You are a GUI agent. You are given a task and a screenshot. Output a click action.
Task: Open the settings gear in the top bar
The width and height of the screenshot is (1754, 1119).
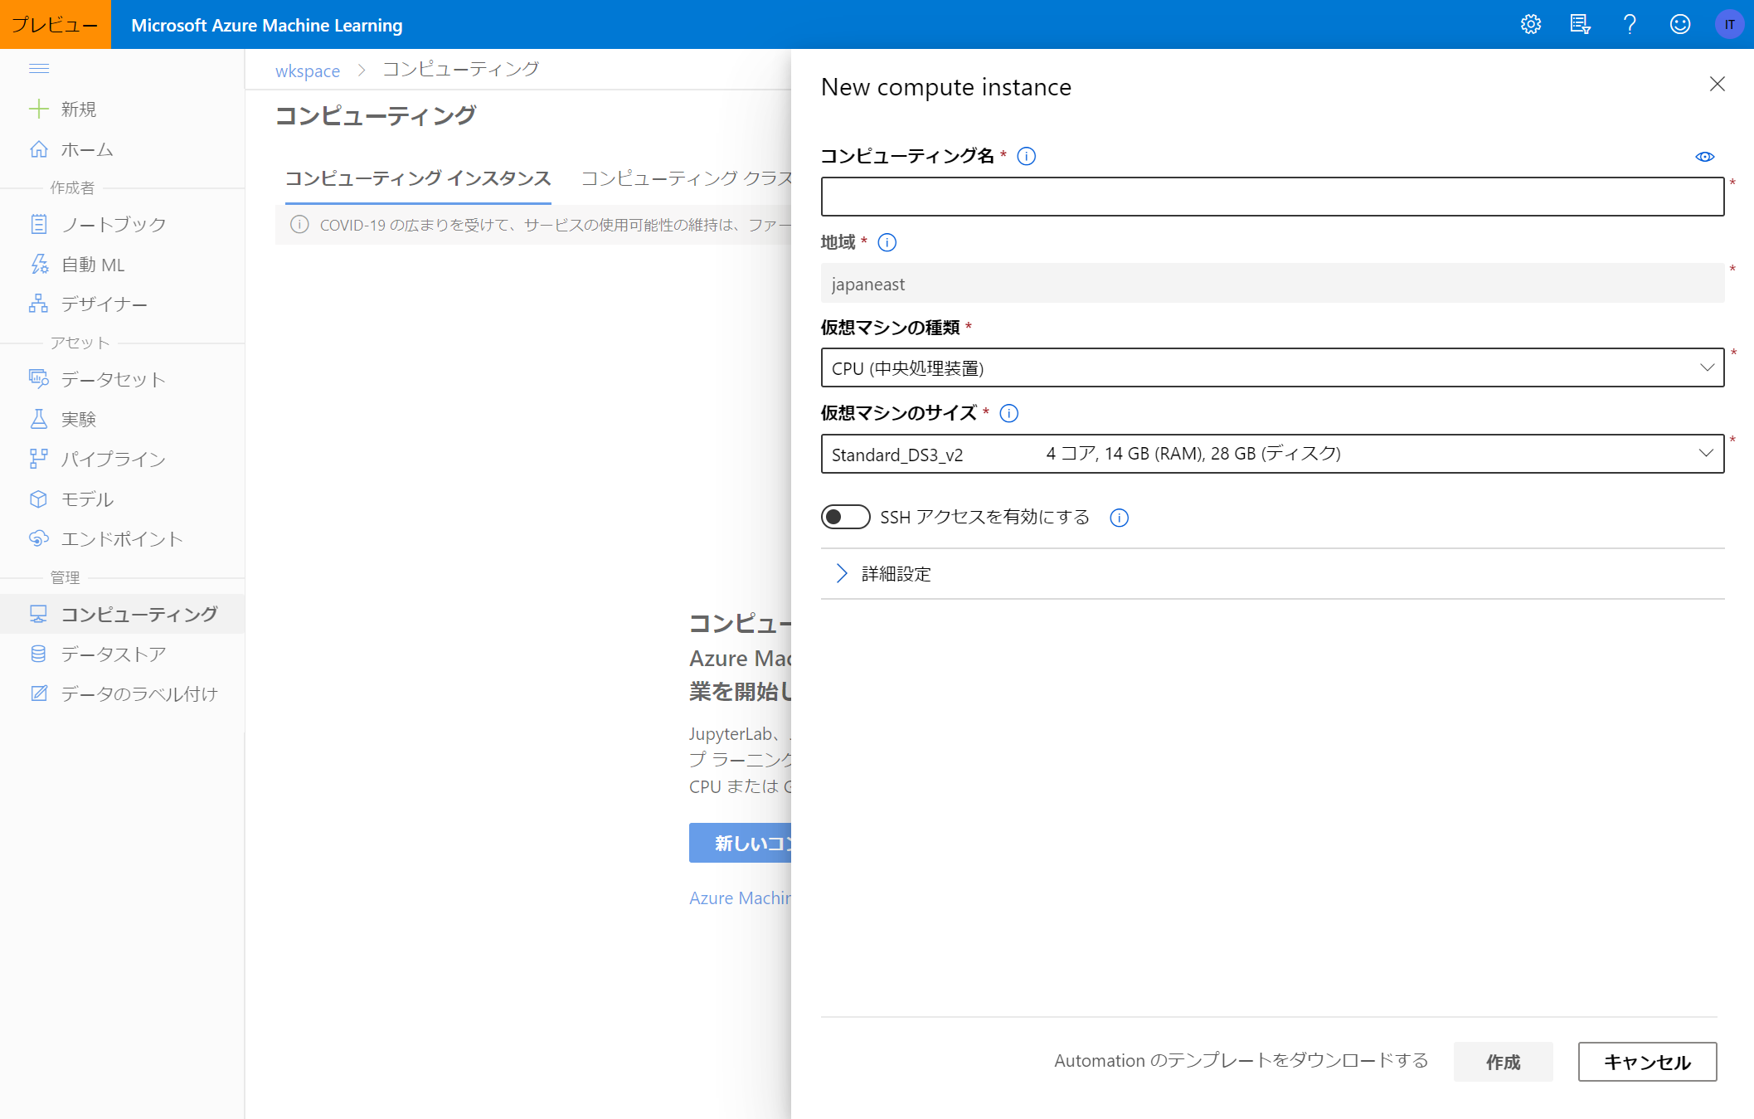[x=1530, y=24]
